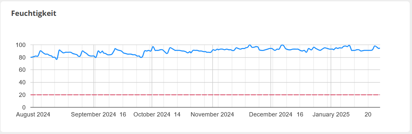Click the August 2024 axis label
This screenshot has height=134, width=412.
(33, 114)
